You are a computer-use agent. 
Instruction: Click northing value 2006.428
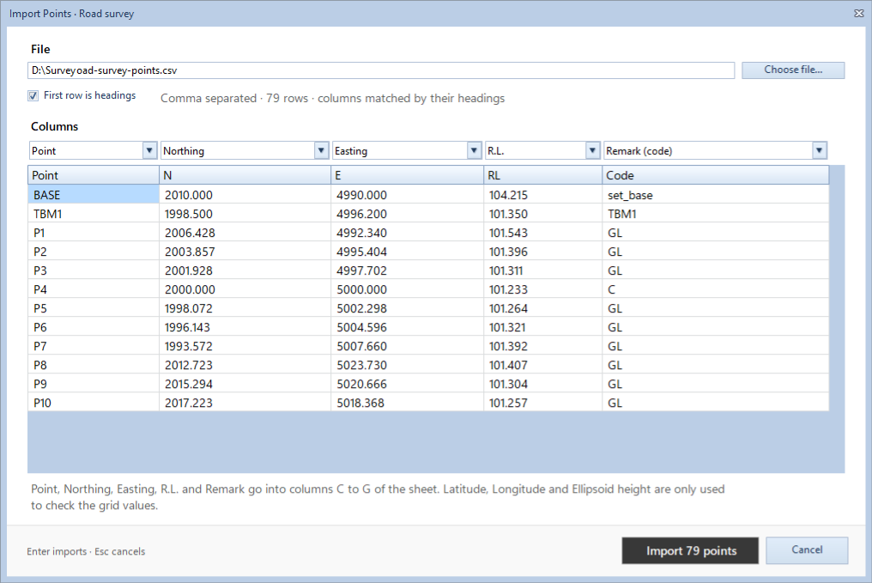coord(245,233)
